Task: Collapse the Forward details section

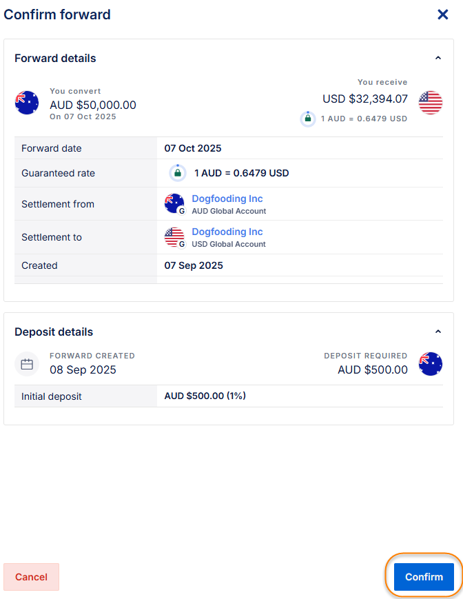Action: point(438,59)
